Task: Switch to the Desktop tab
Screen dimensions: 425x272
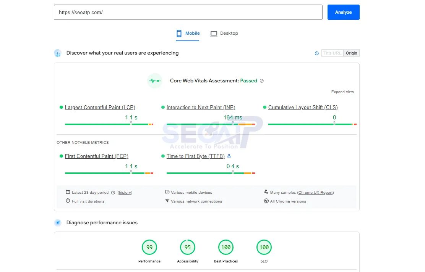Action: point(224,34)
